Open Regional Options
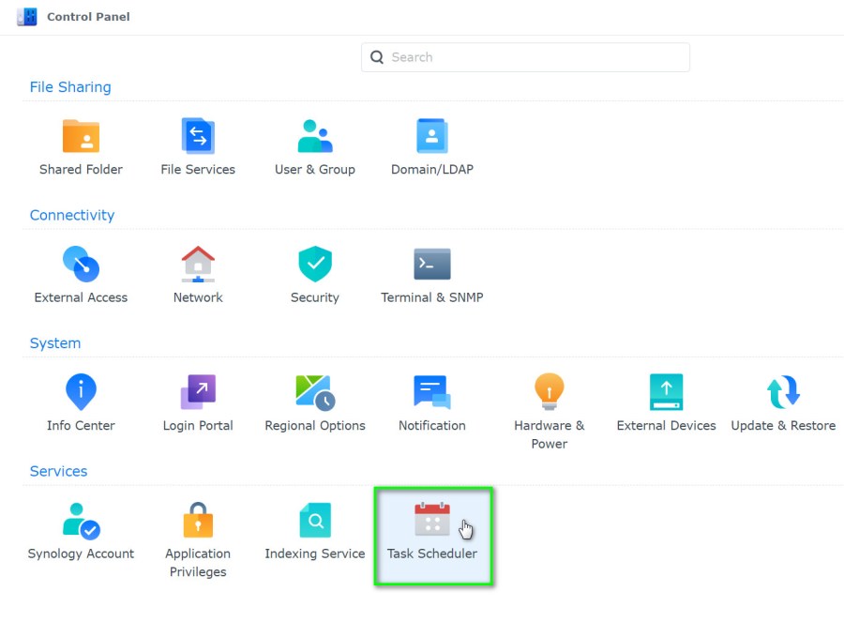This screenshot has width=844, height=622. tap(314, 401)
